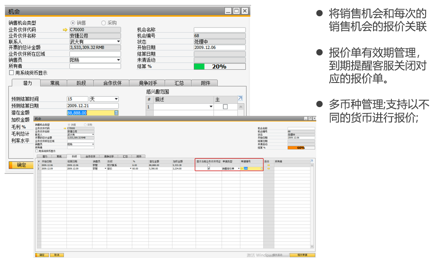447x258 pixels.
Task: Click the 相关活动 button
Action: click(277, 255)
